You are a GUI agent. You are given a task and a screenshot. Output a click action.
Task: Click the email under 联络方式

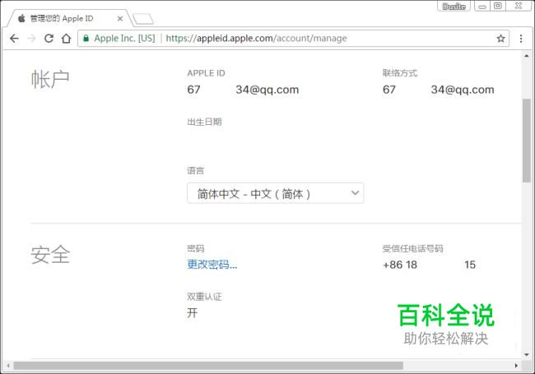click(438, 90)
